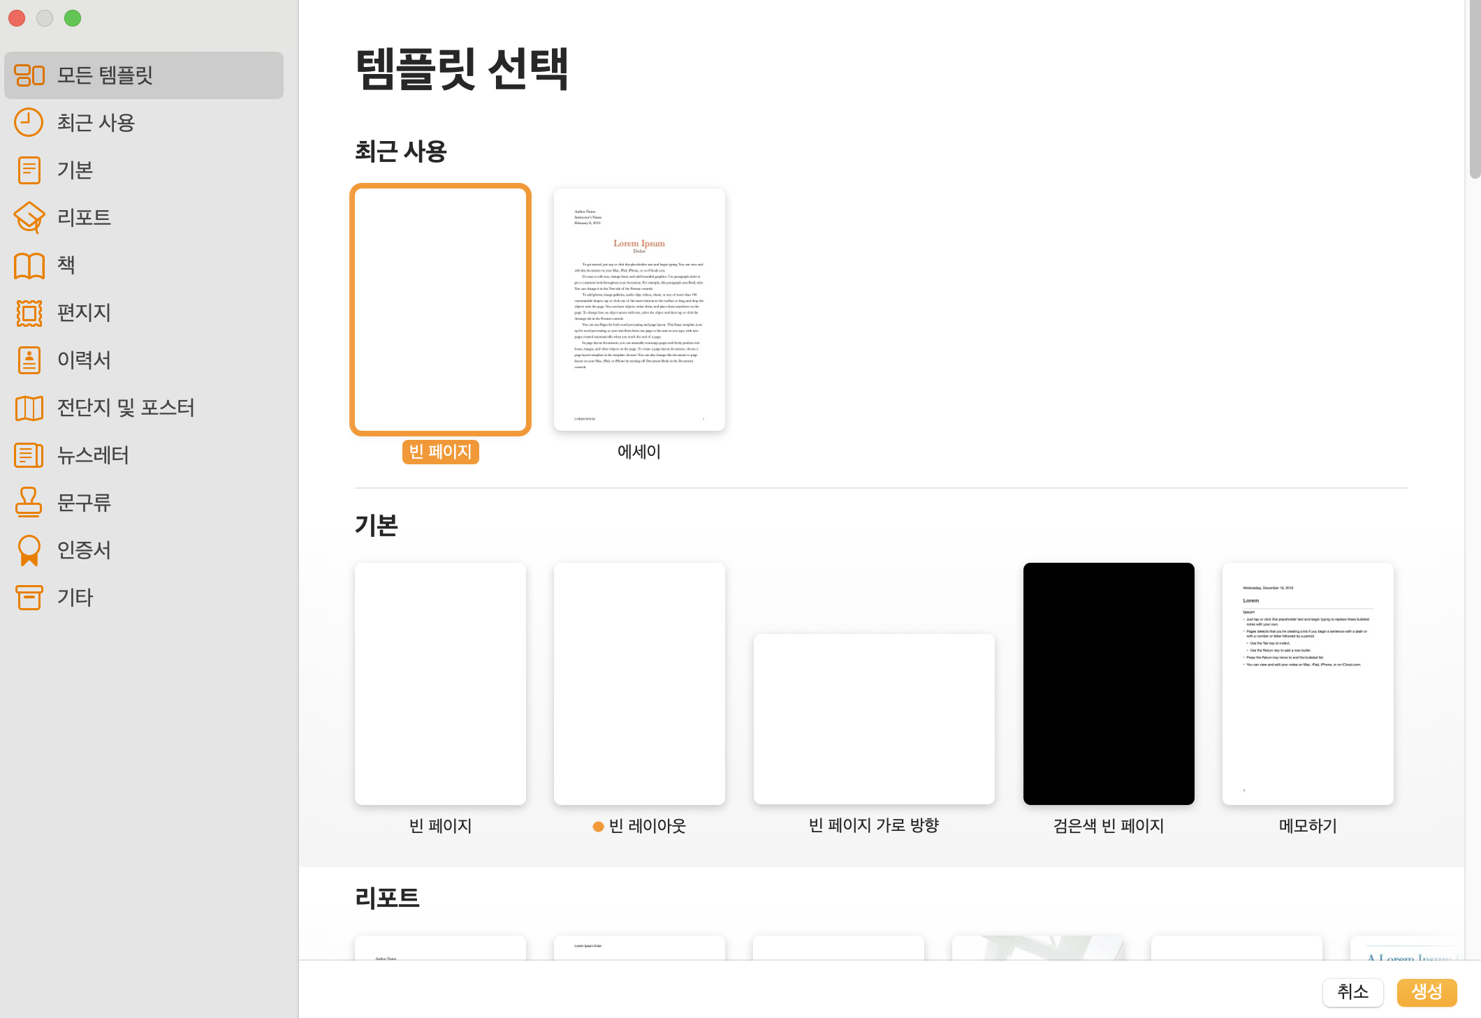Go to the 문구류 sidebar category
The image size is (1481, 1018).
click(144, 502)
